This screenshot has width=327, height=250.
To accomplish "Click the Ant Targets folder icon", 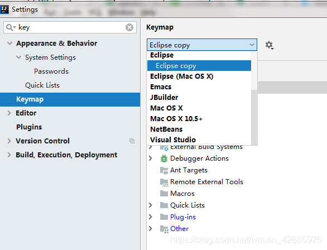I will point(164,170).
